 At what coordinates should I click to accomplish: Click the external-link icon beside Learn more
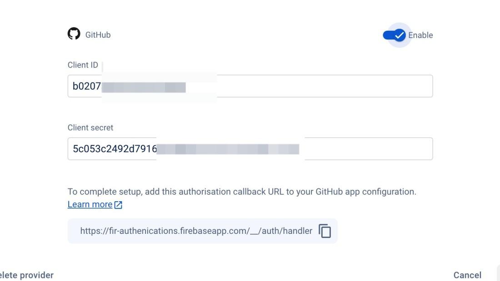(118, 205)
